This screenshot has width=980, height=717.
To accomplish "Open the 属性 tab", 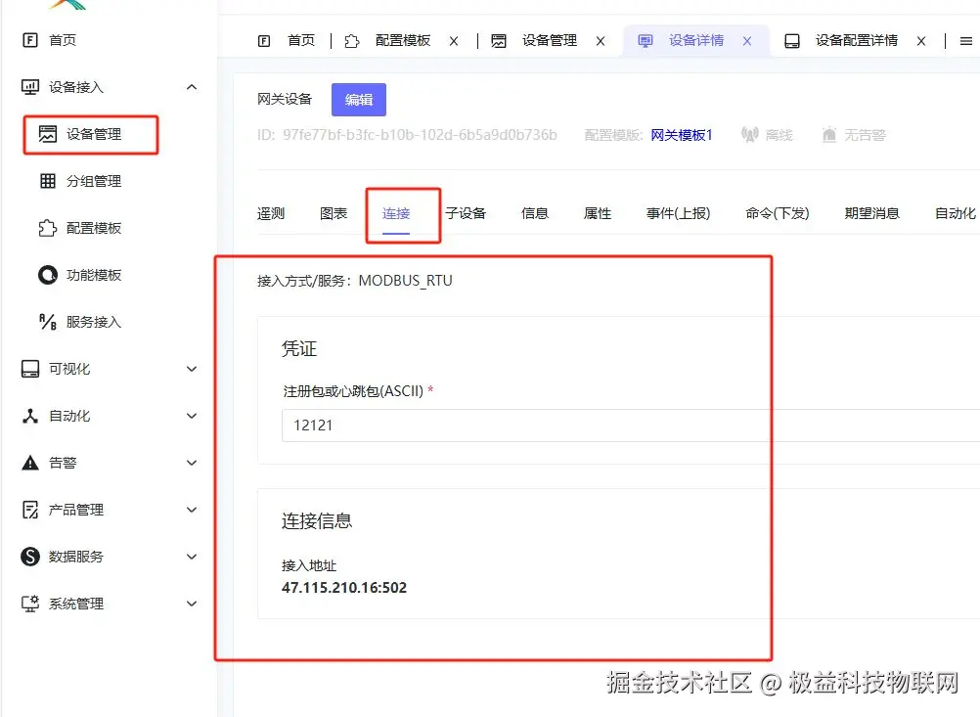I will (597, 214).
